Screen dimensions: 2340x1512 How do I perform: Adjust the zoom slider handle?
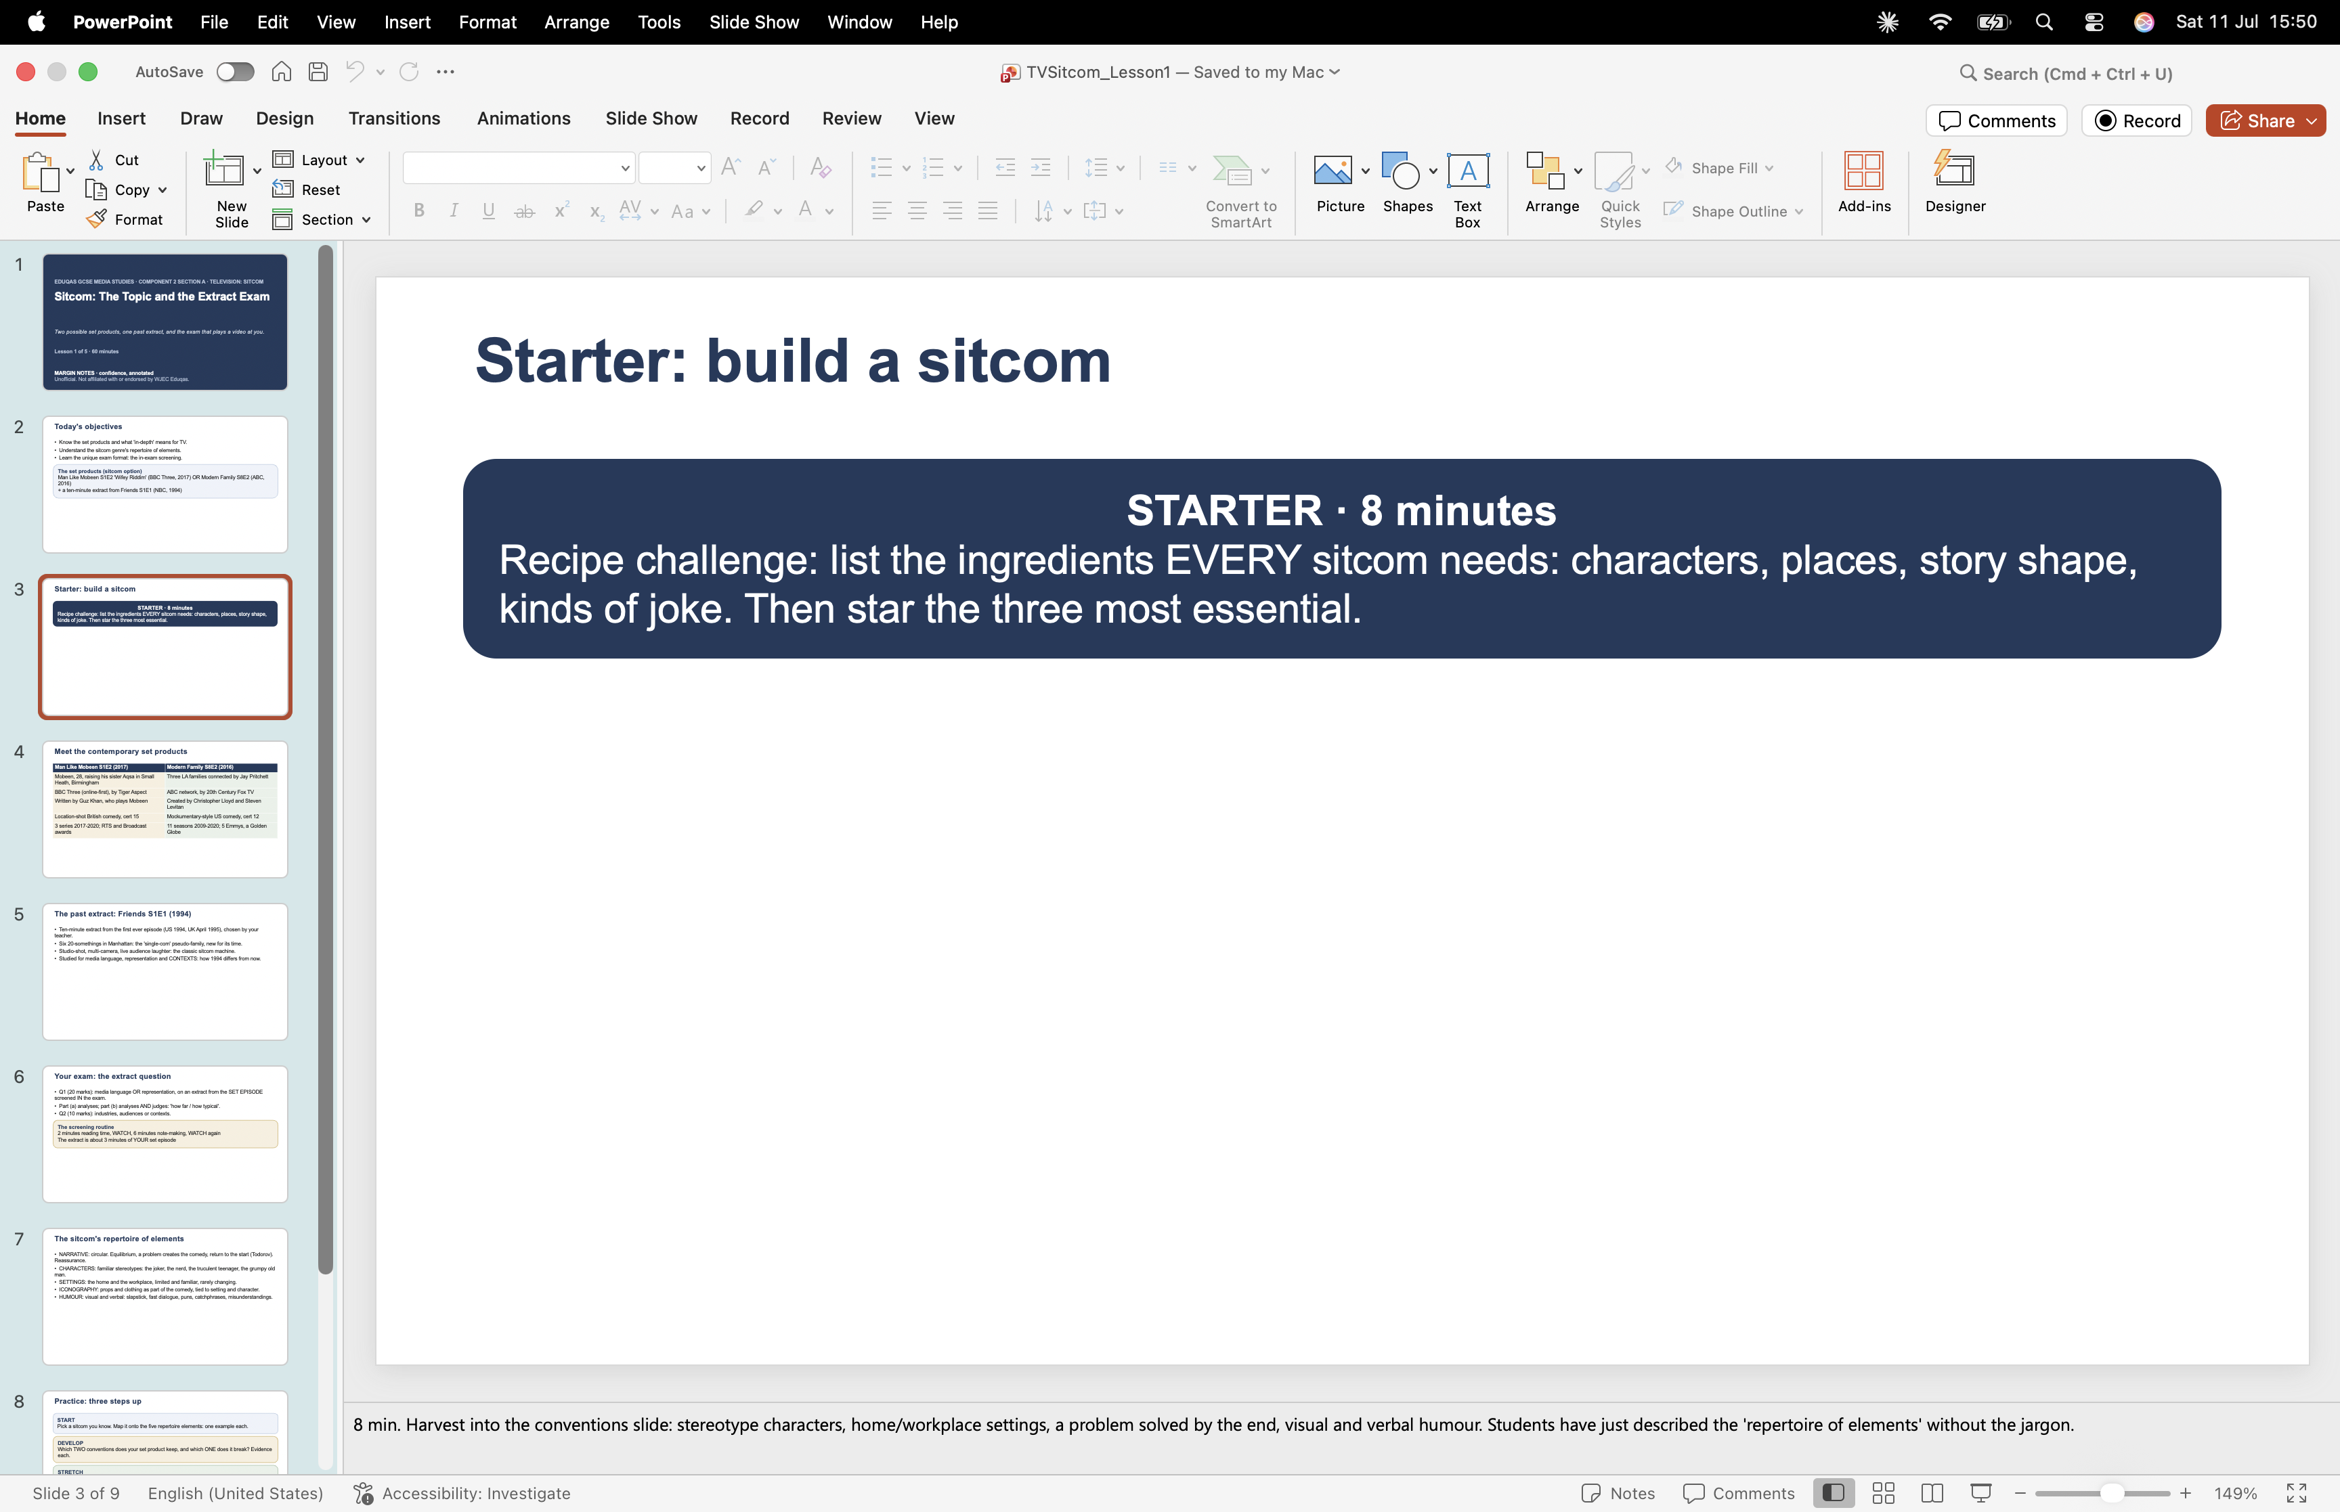tap(2111, 1493)
